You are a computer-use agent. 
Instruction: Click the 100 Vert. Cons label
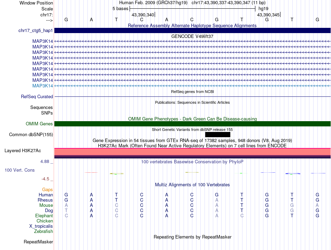click(x=20, y=170)
